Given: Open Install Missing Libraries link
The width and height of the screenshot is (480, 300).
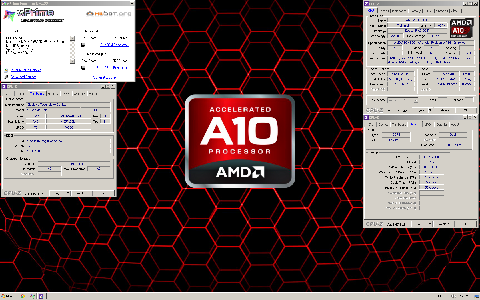Looking at the screenshot, I should pos(26,70).
